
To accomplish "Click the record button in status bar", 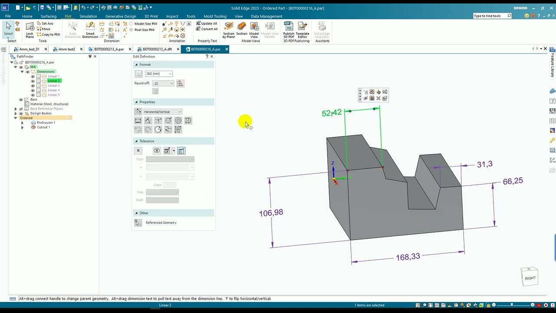I will (546, 305).
